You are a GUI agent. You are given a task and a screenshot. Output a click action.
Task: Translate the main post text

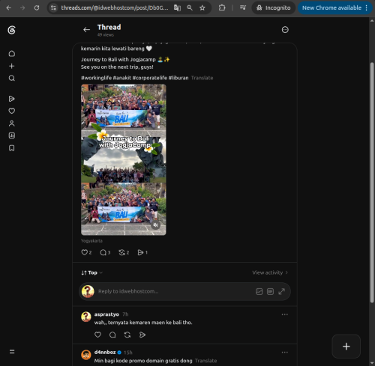coord(202,78)
